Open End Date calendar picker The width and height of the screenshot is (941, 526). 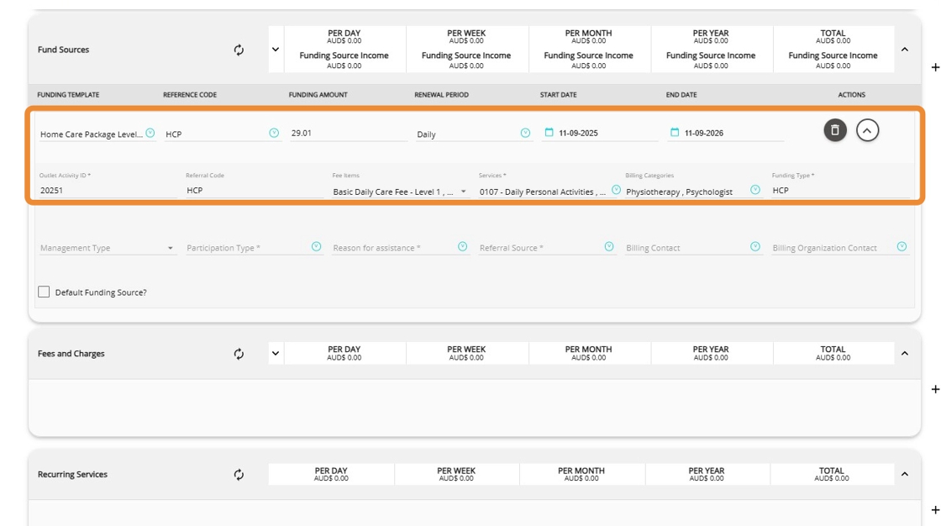[x=675, y=133]
